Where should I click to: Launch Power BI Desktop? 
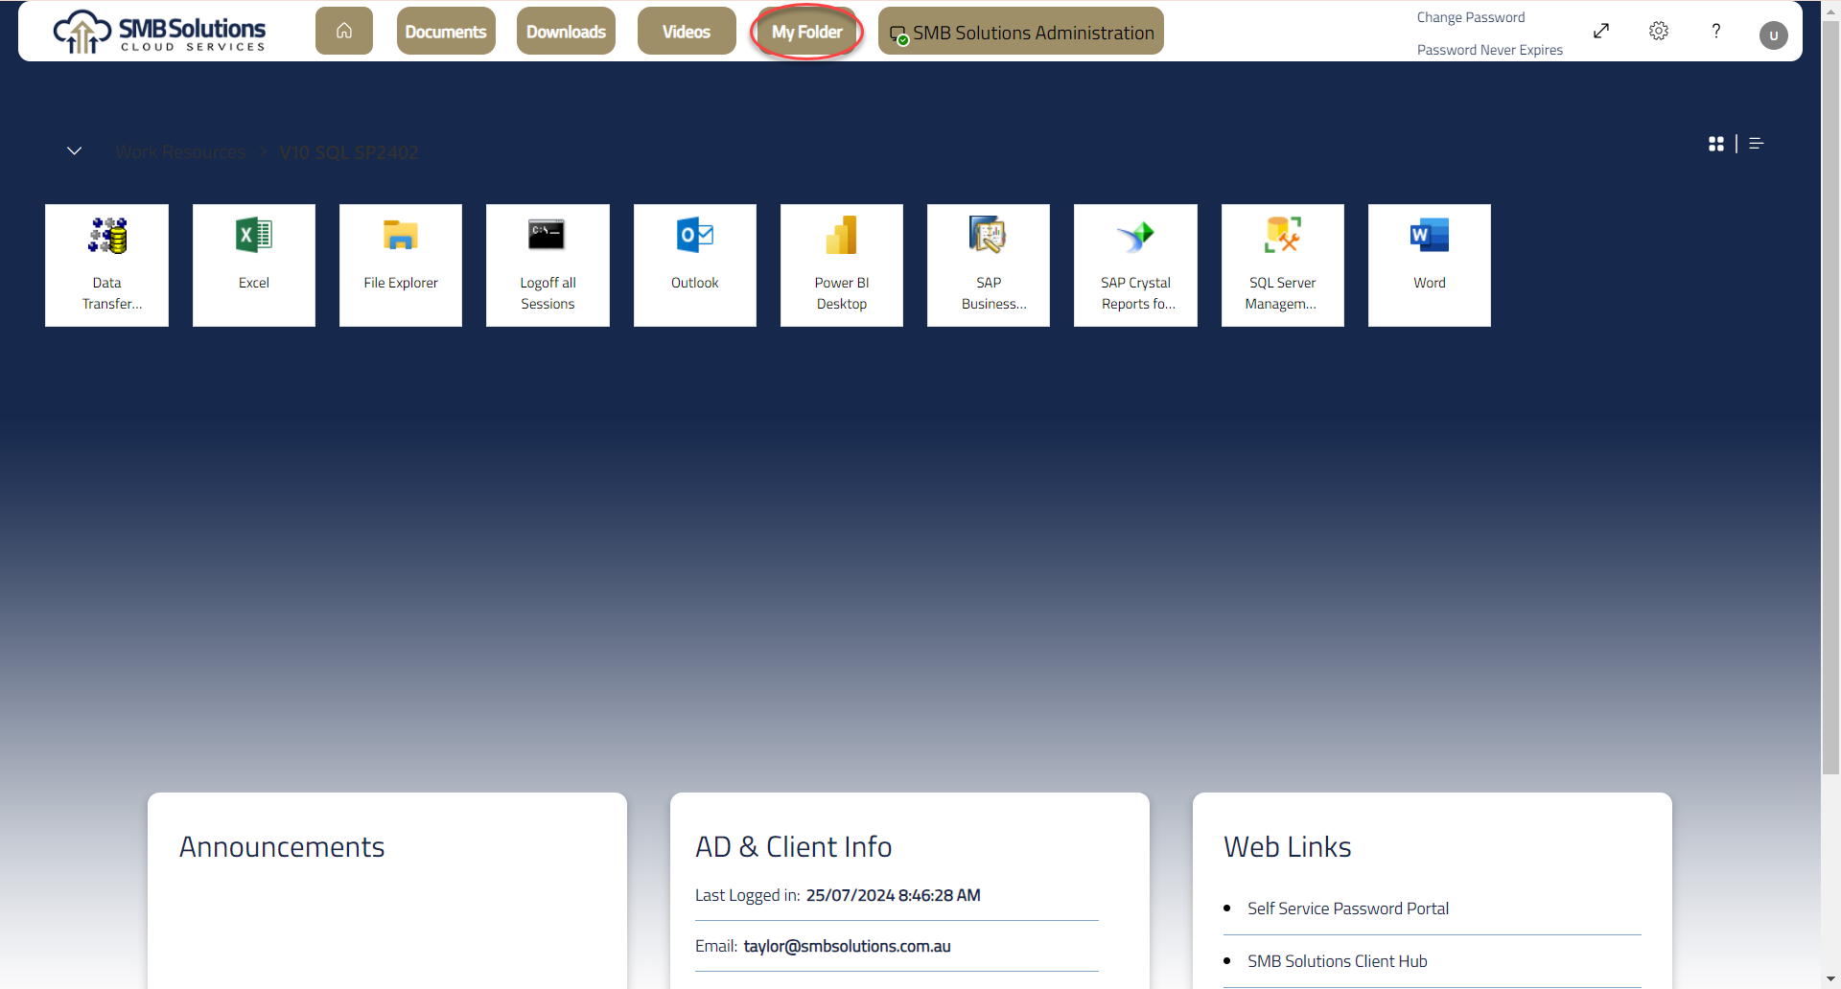coord(841,264)
